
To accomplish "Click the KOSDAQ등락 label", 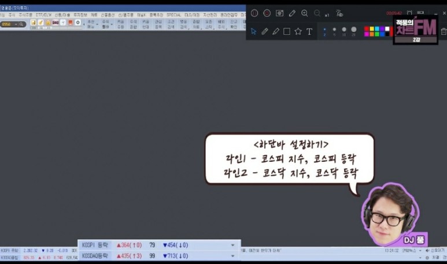I will (95, 256).
